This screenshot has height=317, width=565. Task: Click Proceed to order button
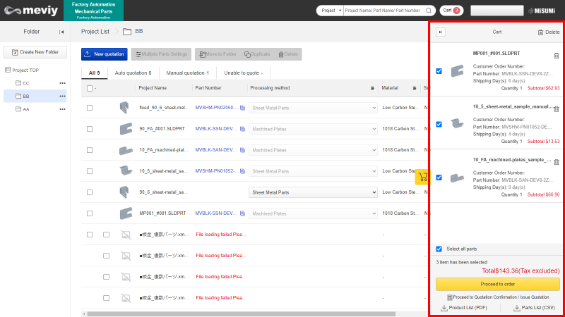point(498,285)
